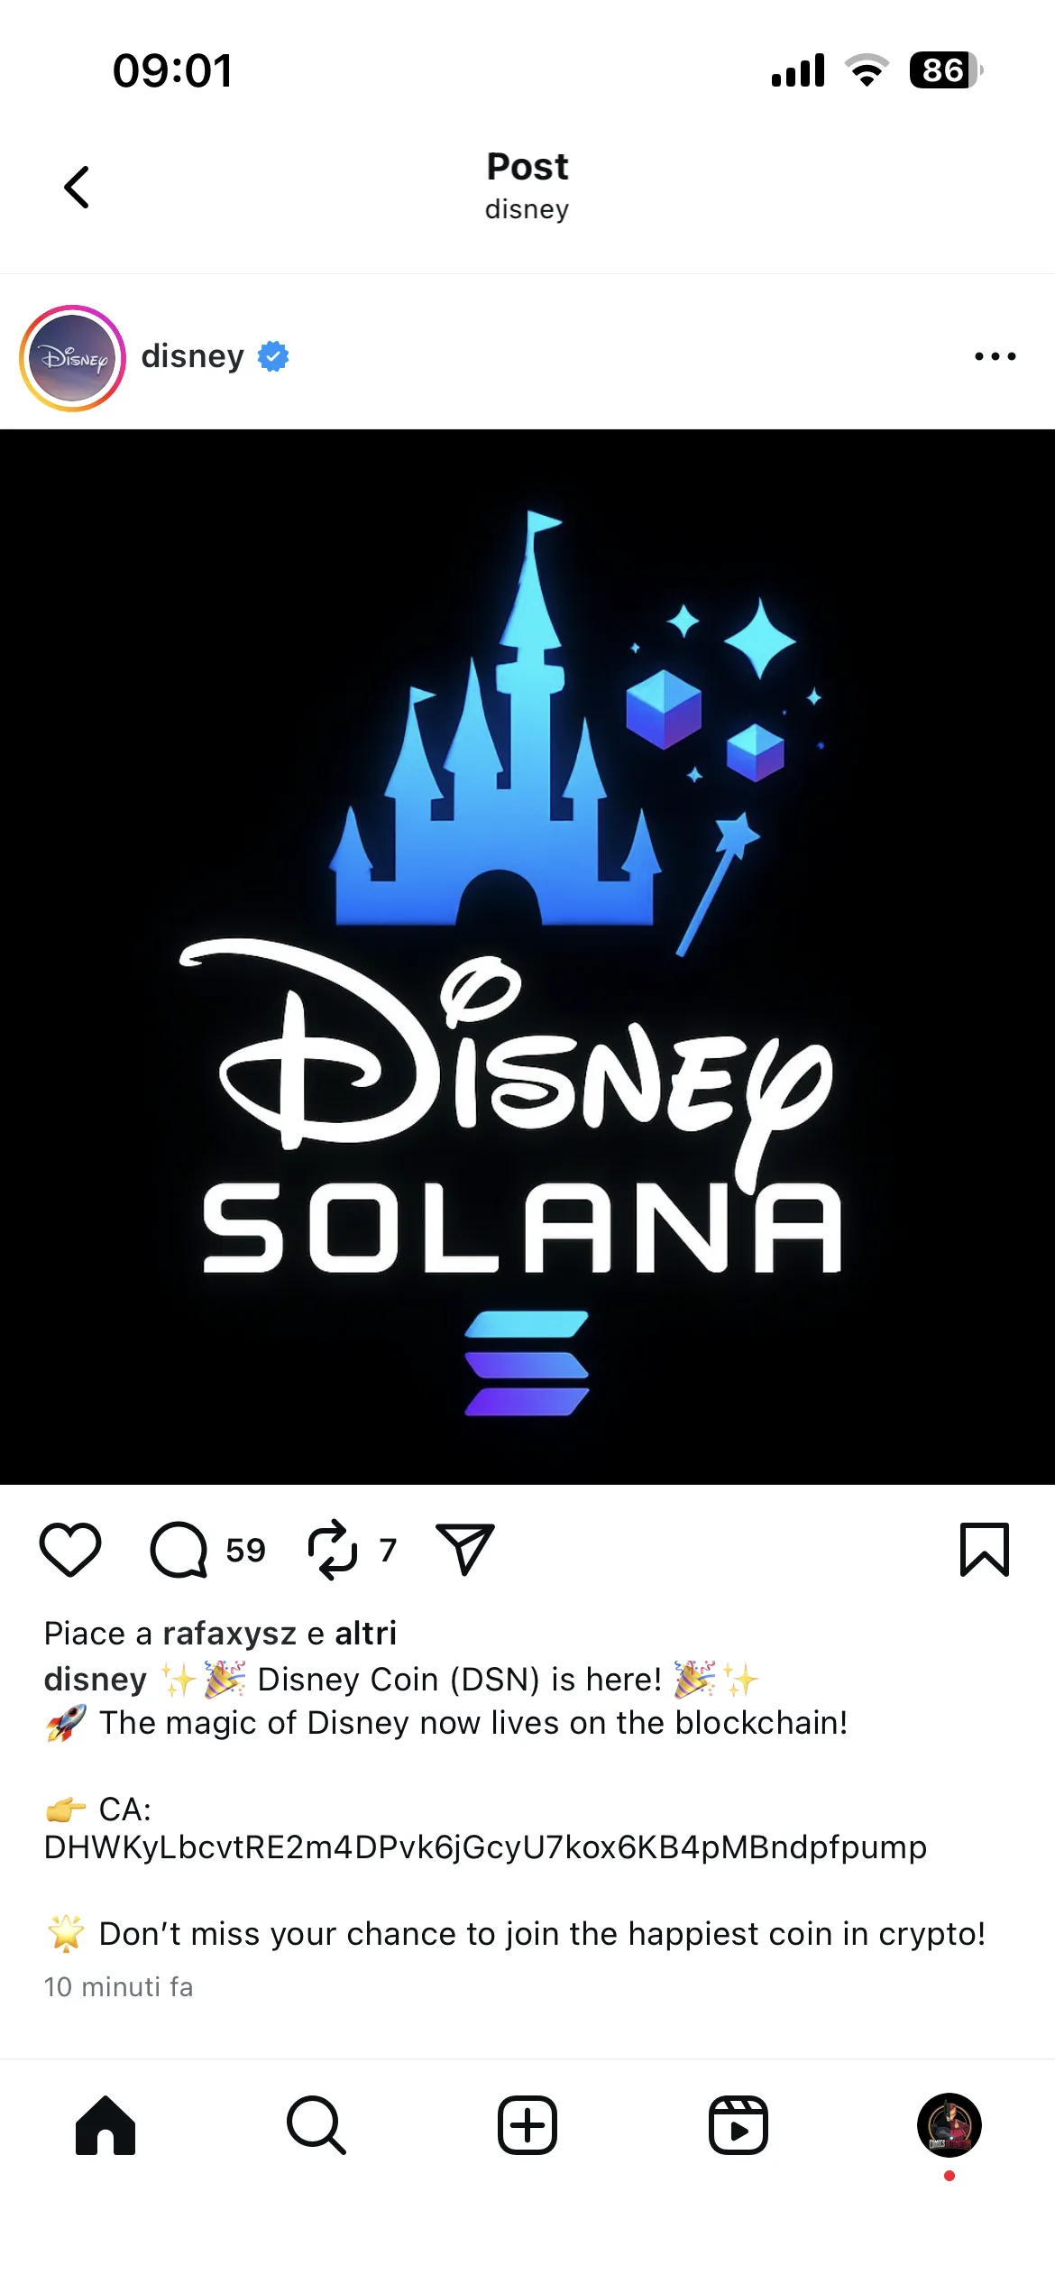The image size is (1055, 2284).
Task: Open the disney profile picture story ring
Action: coord(72,358)
